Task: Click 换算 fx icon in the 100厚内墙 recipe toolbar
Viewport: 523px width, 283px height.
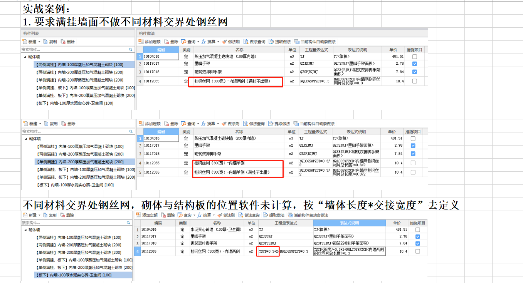Action: click(203, 42)
